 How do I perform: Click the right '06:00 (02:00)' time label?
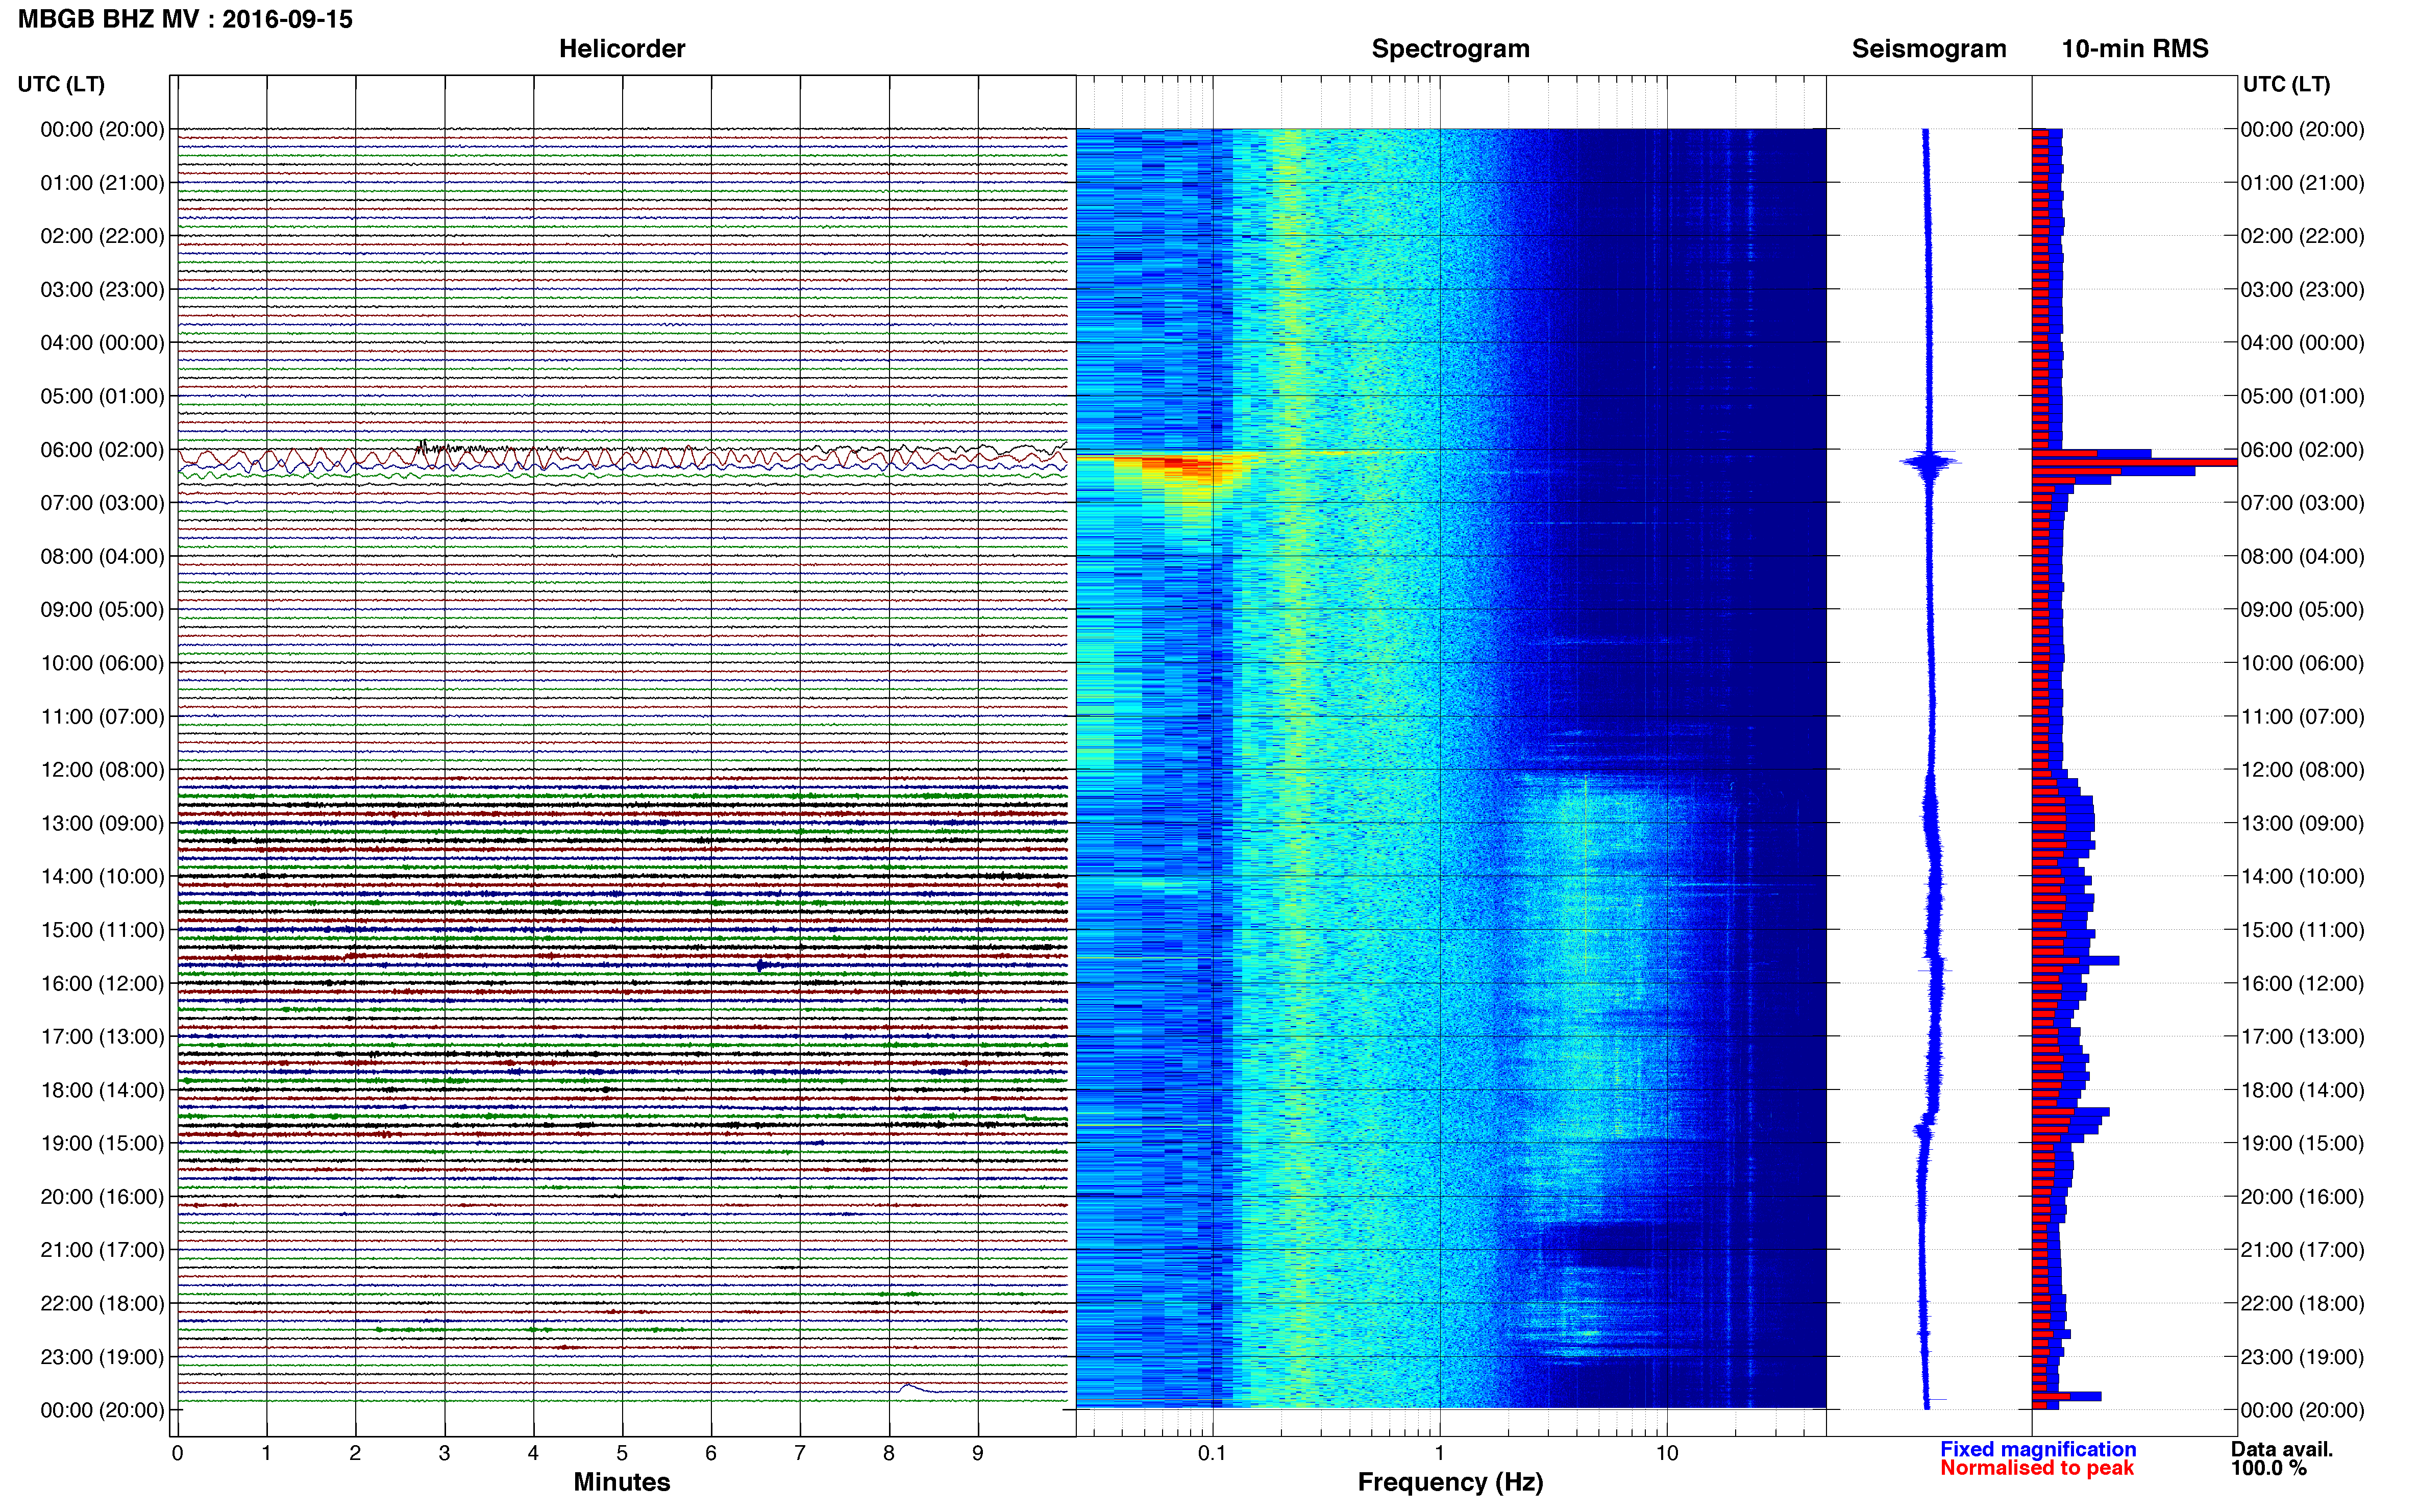tap(2302, 450)
